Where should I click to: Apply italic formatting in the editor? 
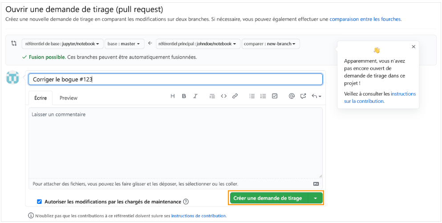pyautogui.click(x=195, y=96)
